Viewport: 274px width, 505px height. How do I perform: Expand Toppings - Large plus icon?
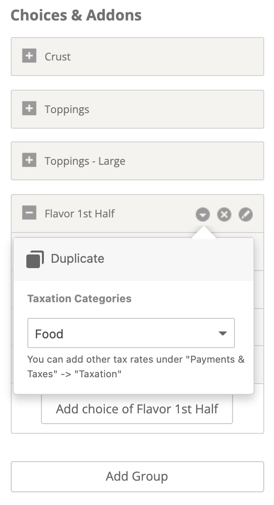point(29,160)
